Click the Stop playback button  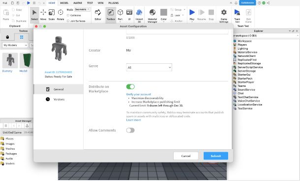click(x=211, y=15)
